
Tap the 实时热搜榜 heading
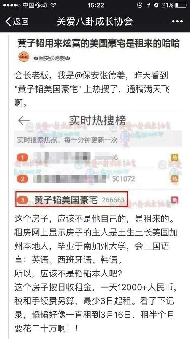tap(97, 120)
